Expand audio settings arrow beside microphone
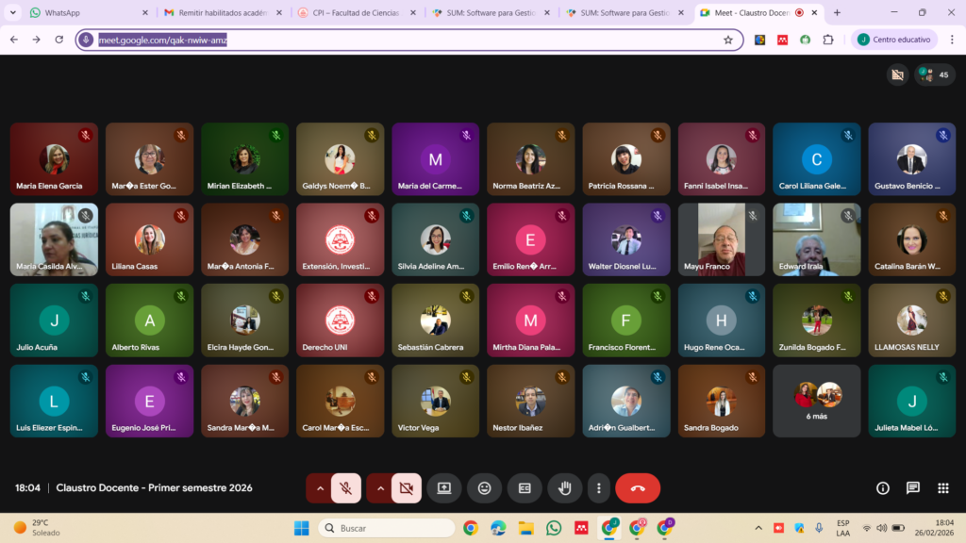The image size is (966, 543). coord(320,488)
